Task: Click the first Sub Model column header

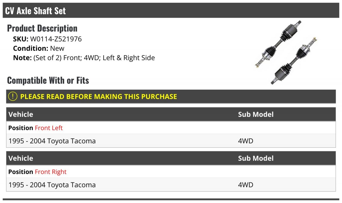Action: tap(256, 114)
